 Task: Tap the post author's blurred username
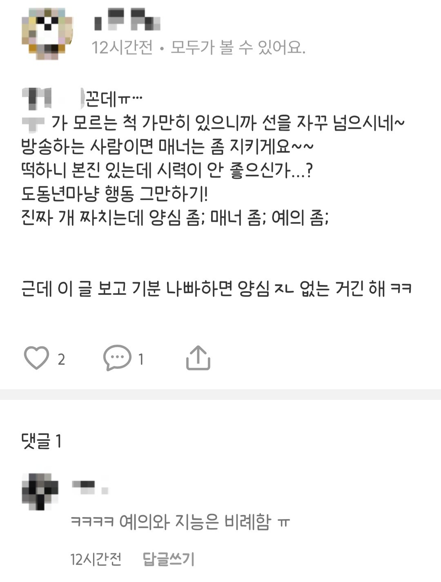coord(127,20)
